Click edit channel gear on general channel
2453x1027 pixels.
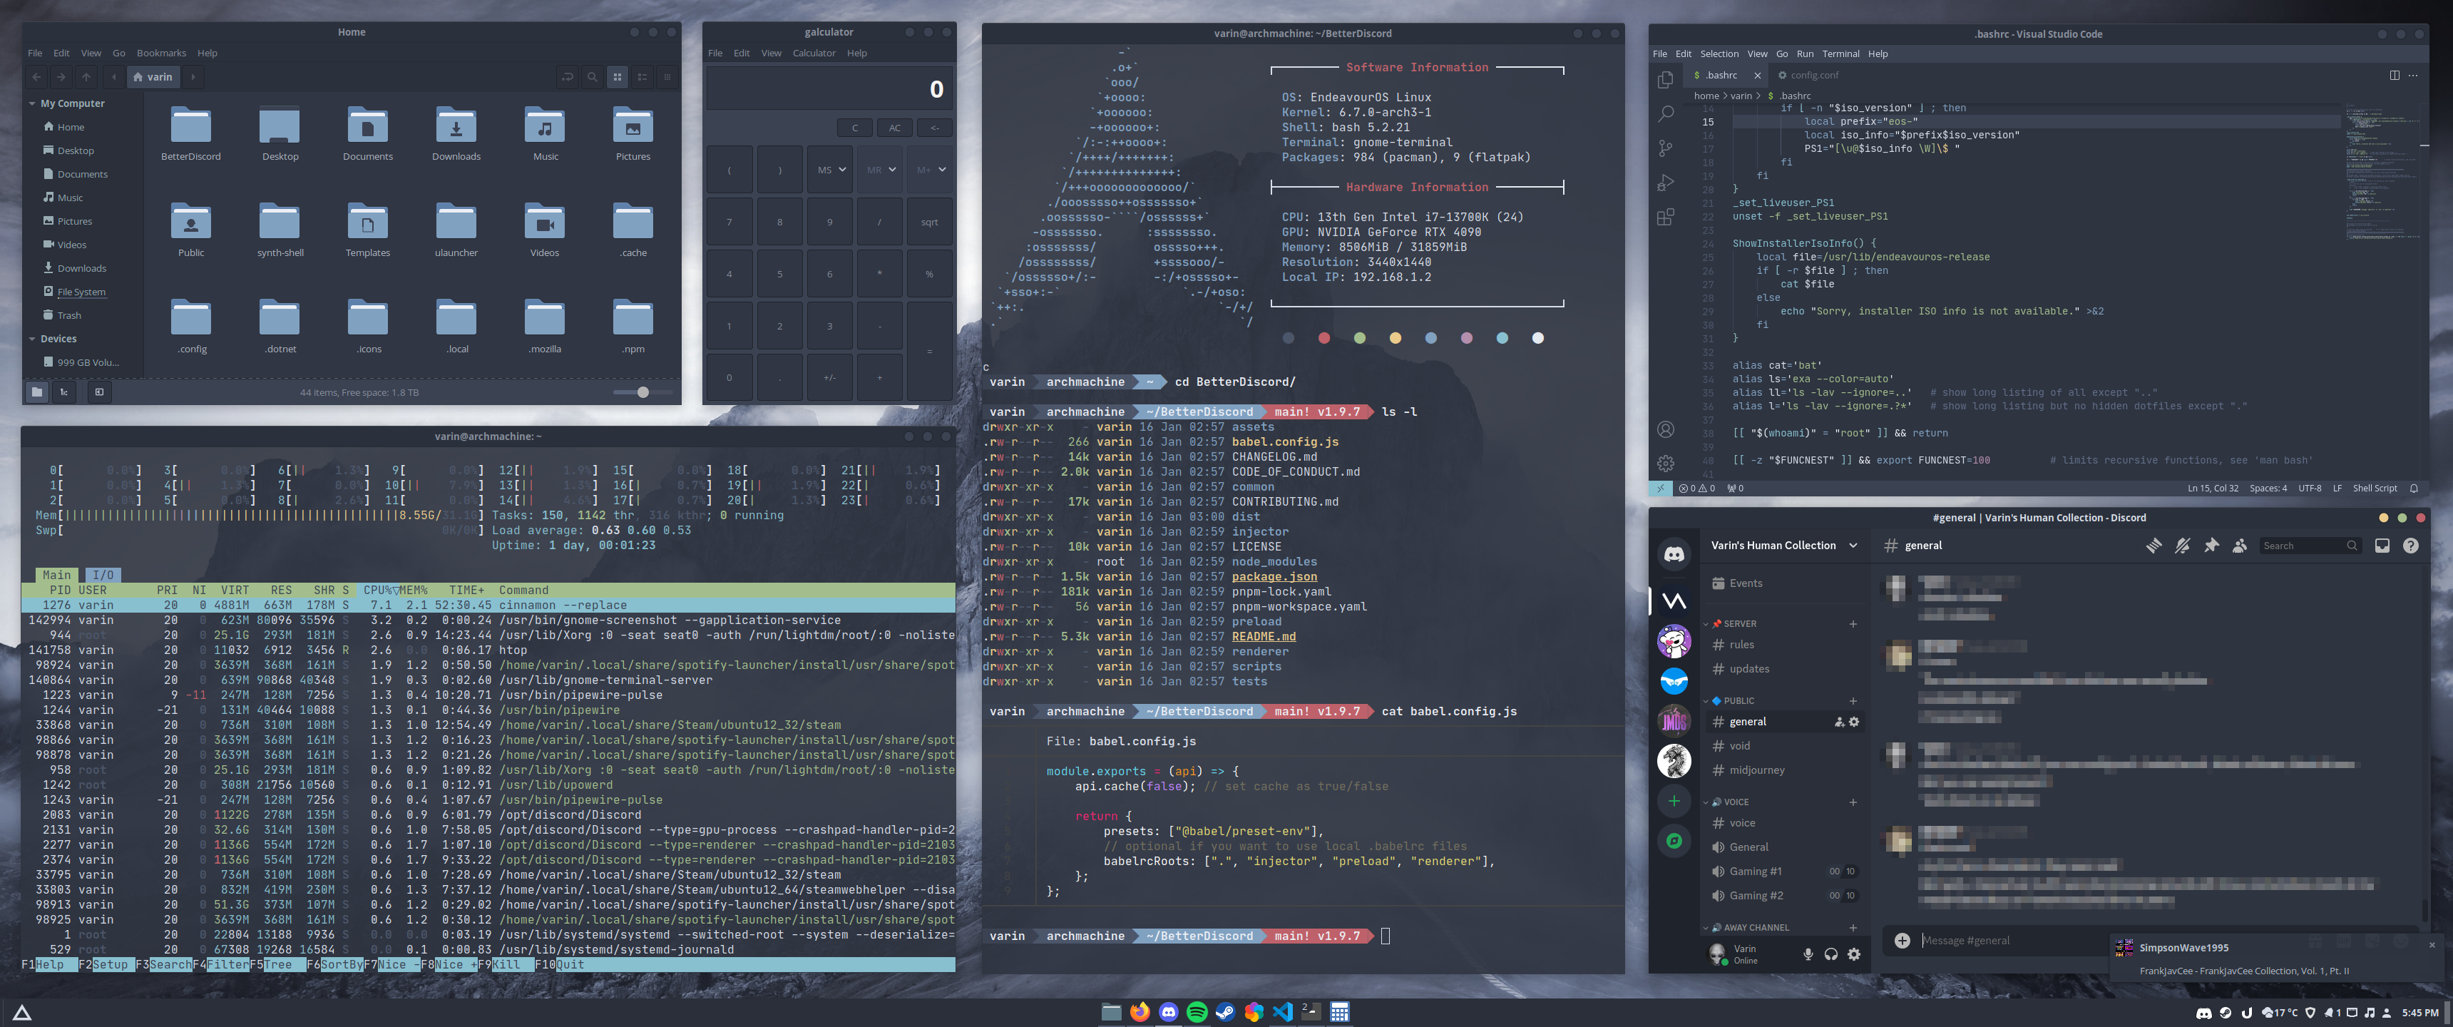pyautogui.click(x=1853, y=722)
